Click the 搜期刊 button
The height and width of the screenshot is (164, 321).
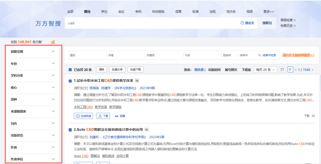[267, 23]
